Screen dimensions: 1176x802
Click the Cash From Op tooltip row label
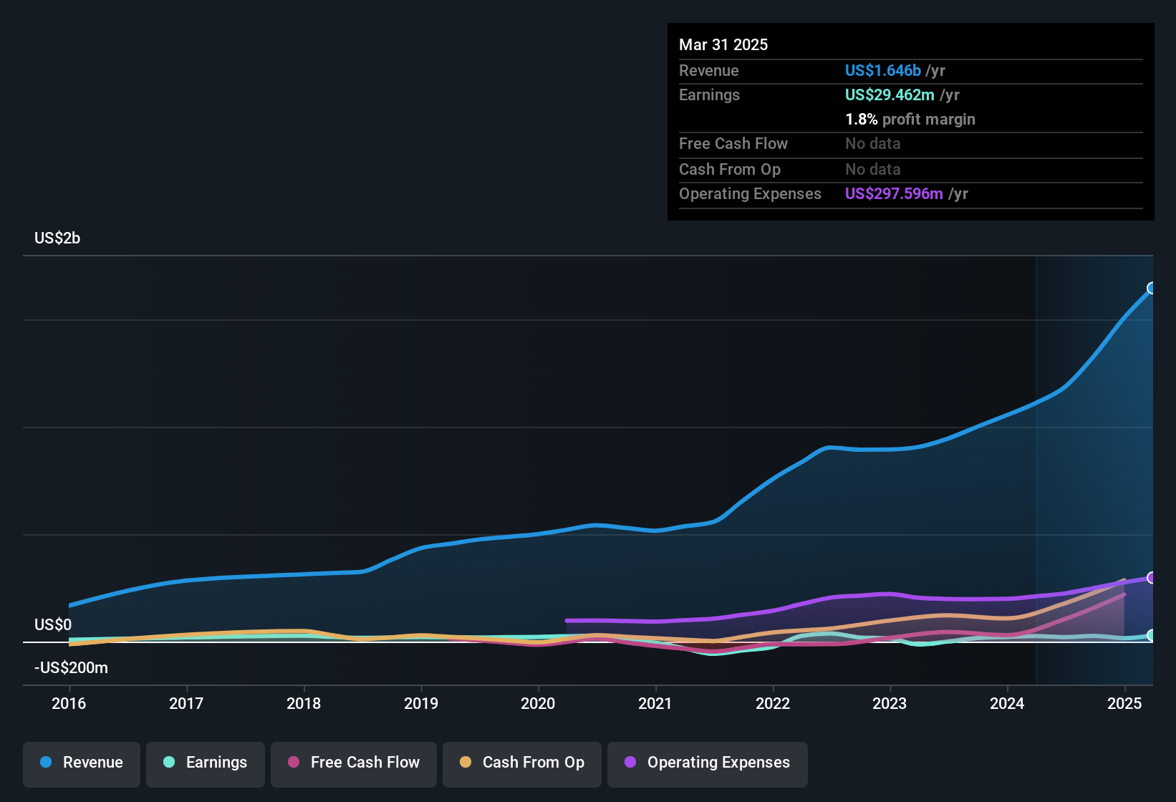pos(730,169)
